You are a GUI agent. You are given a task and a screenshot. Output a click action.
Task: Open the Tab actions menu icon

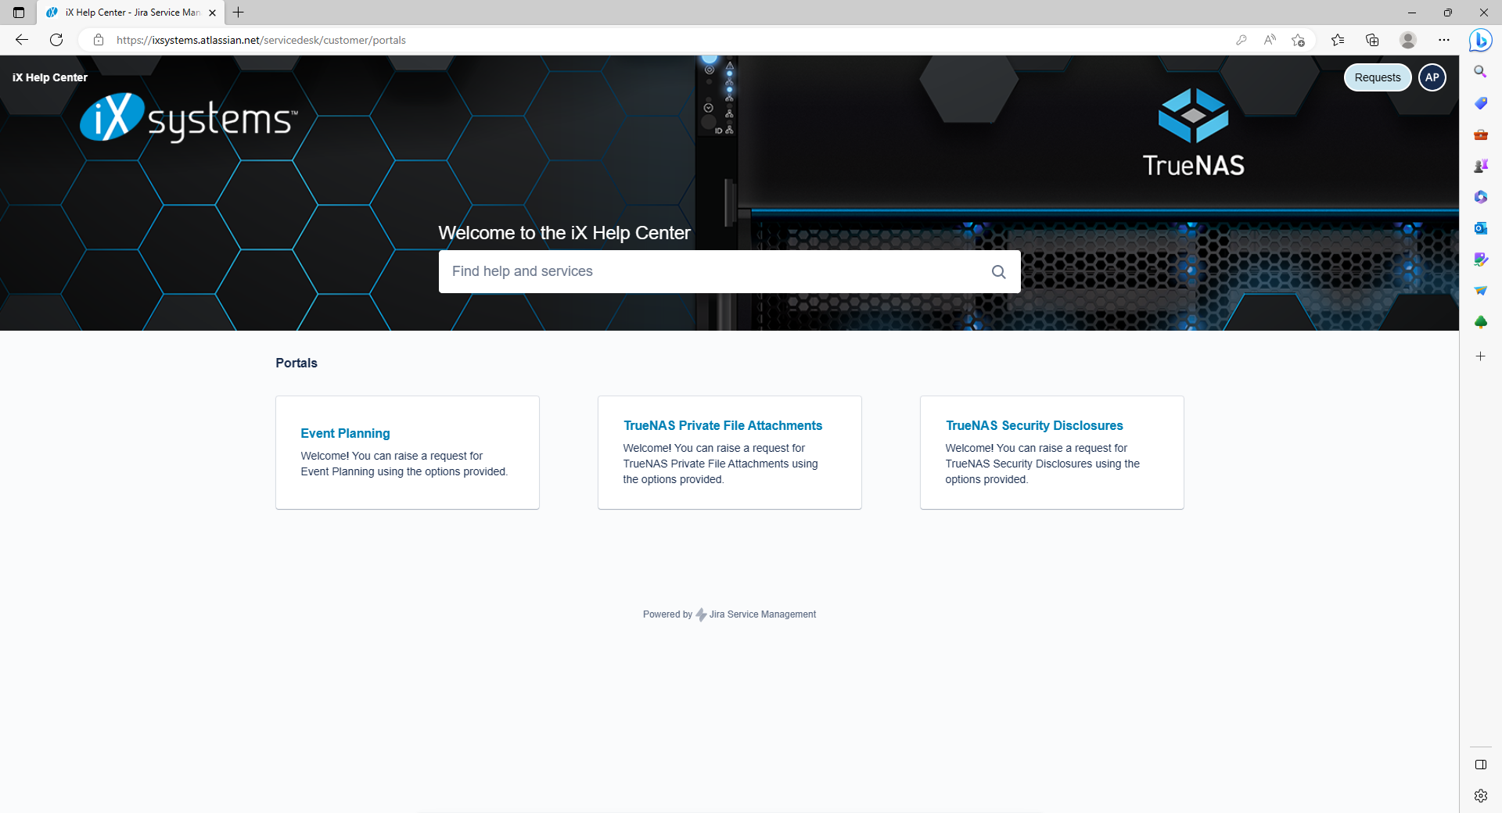click(x=19, y=13)
